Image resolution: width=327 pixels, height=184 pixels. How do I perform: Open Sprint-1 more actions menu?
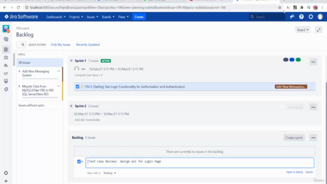pos(313,62)
